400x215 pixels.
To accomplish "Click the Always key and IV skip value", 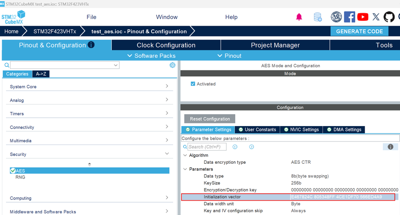I will (298, 211).
